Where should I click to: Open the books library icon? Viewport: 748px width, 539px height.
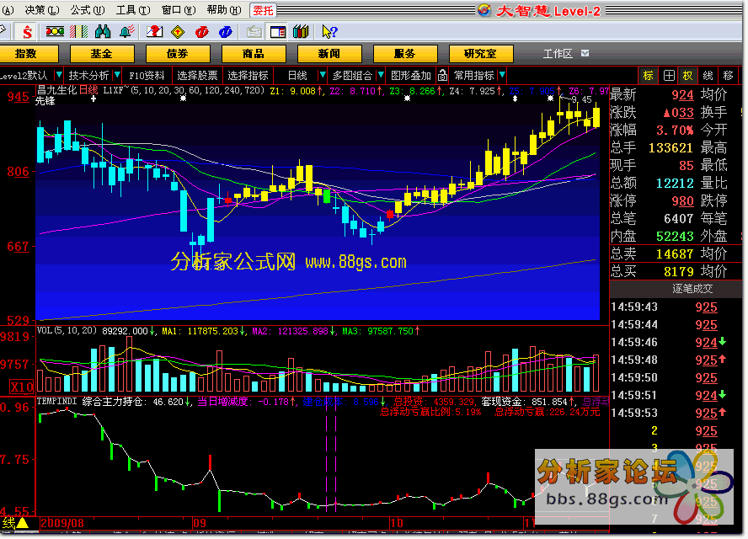(x=301, y=32)
